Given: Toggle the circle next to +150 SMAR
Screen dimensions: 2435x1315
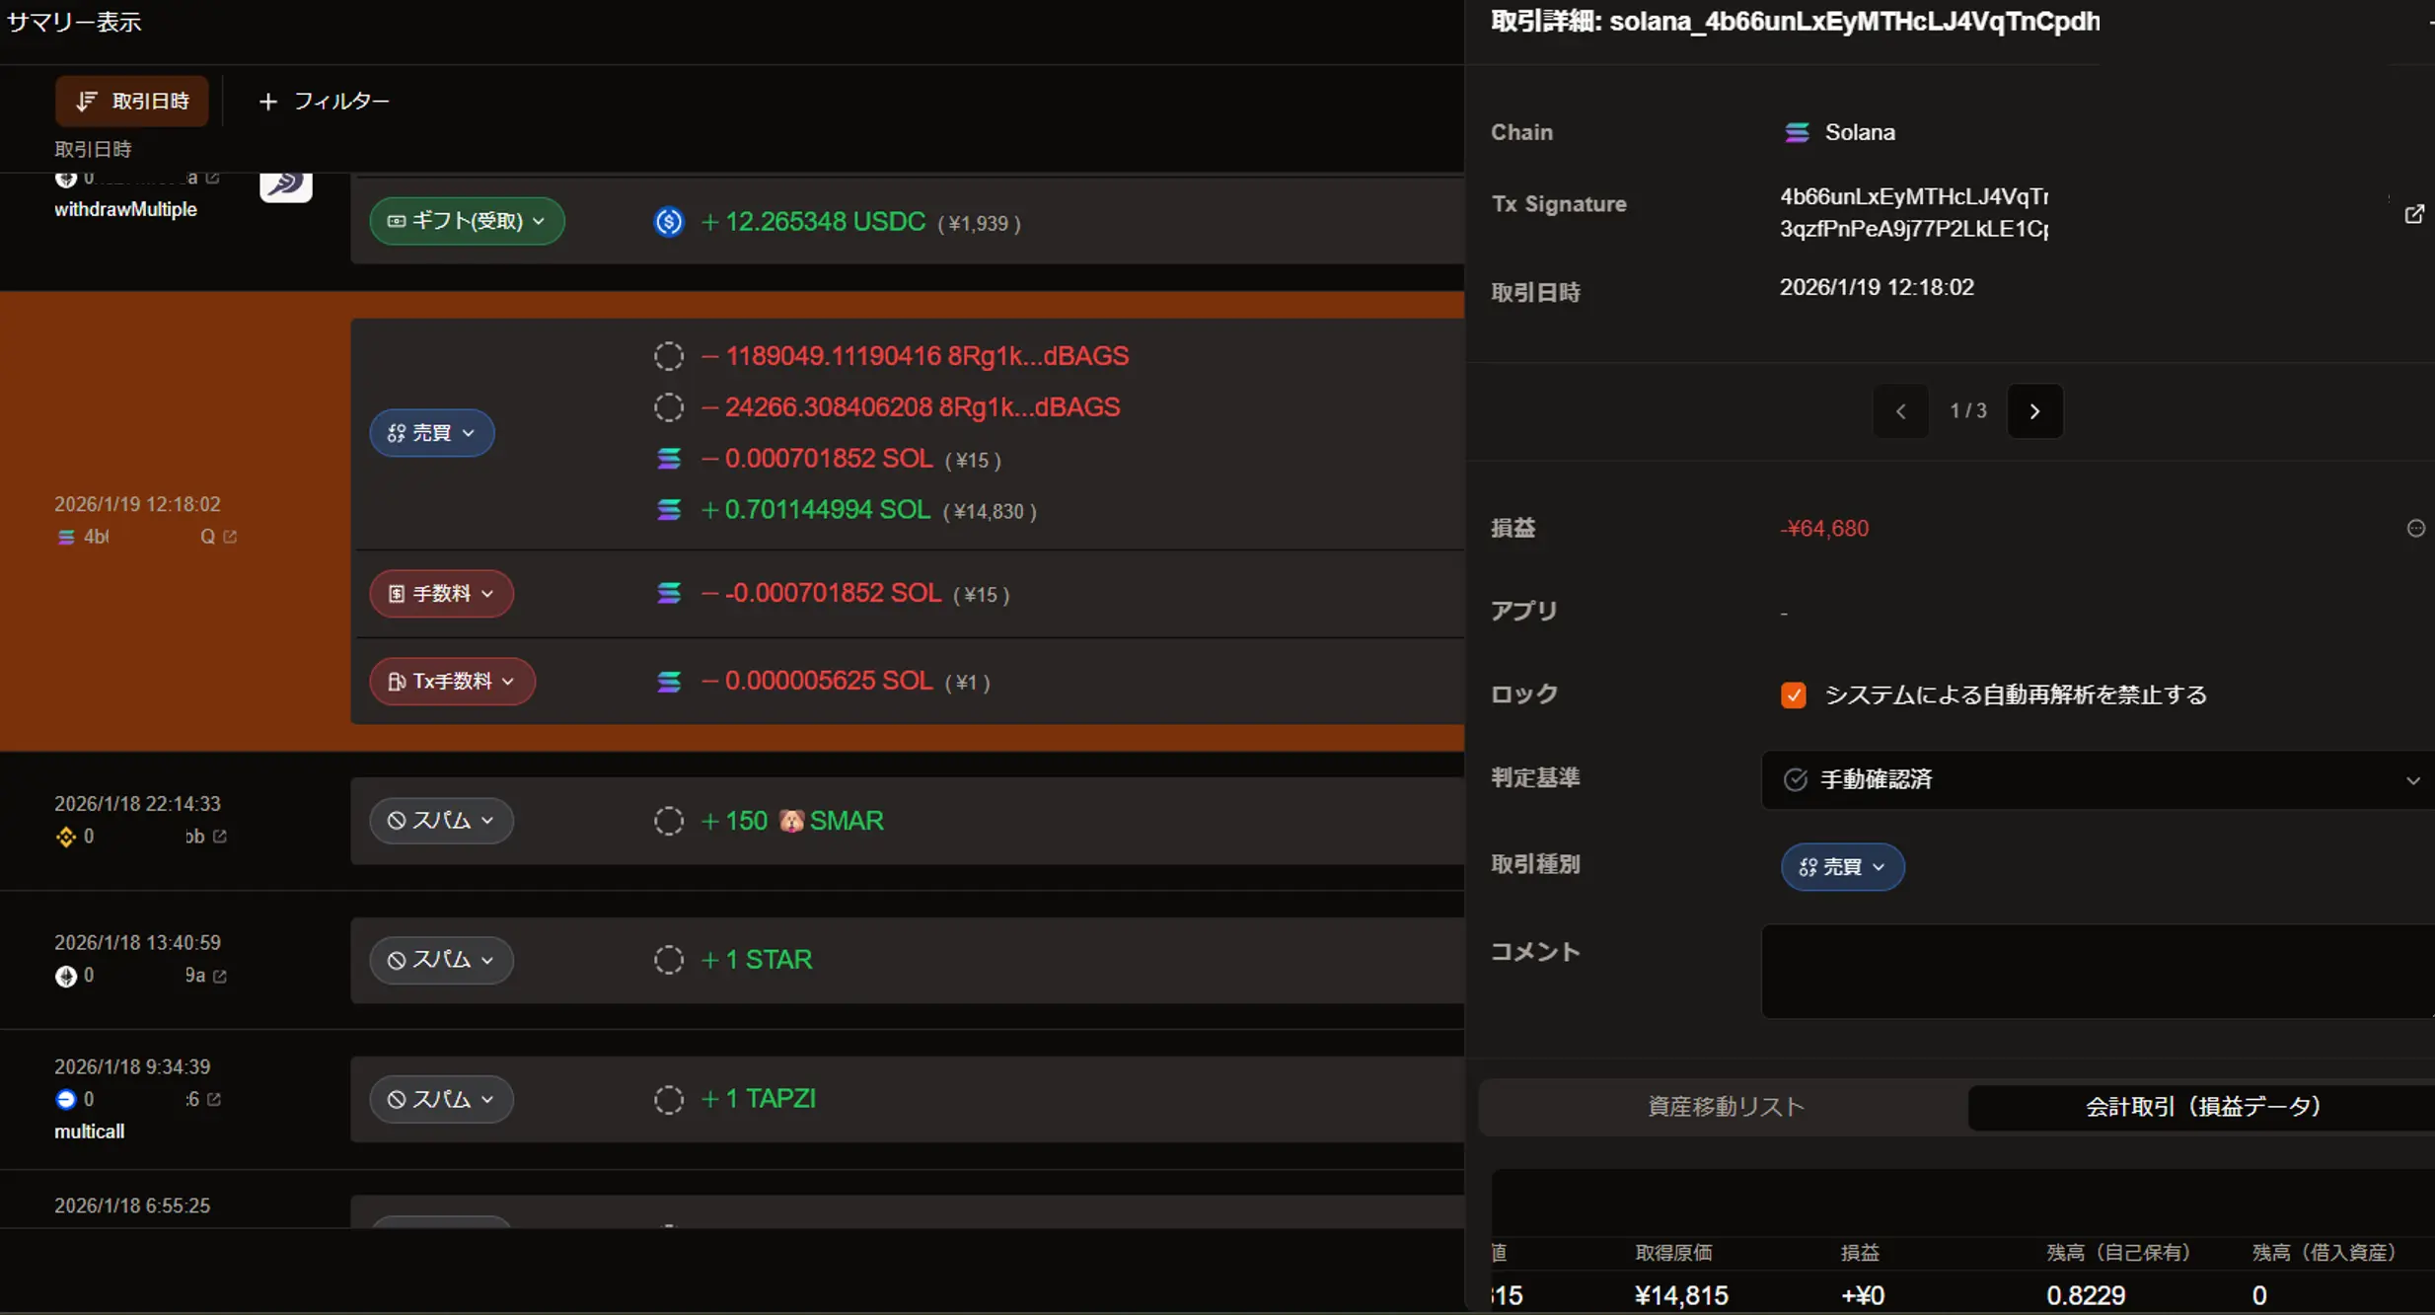Looking at the screenshot, I should [x=668, y=821].
